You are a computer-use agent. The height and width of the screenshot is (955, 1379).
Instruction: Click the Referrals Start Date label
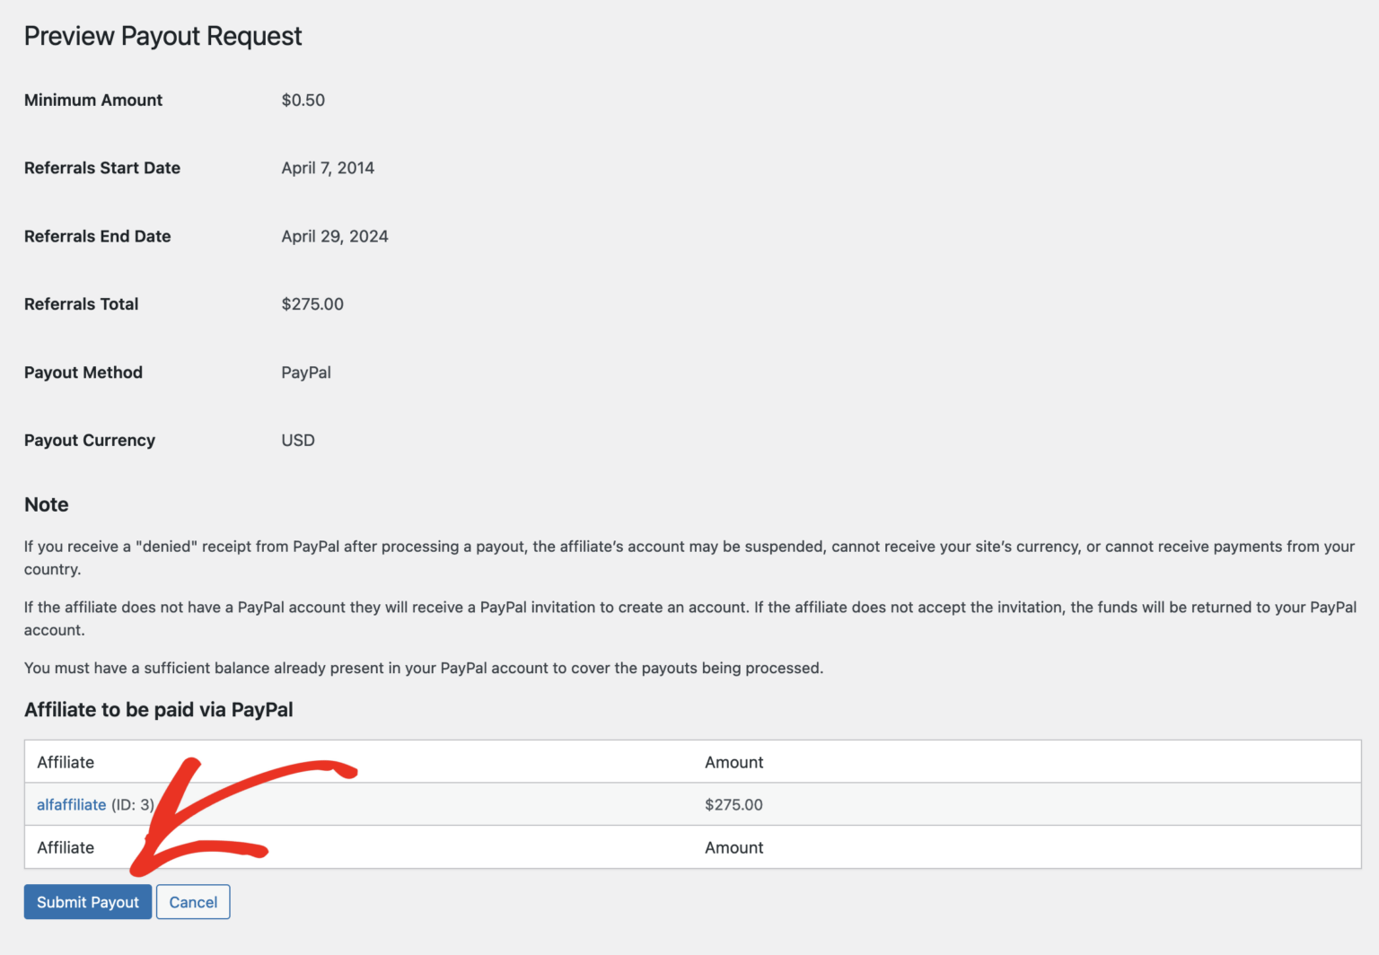(101, 168)
